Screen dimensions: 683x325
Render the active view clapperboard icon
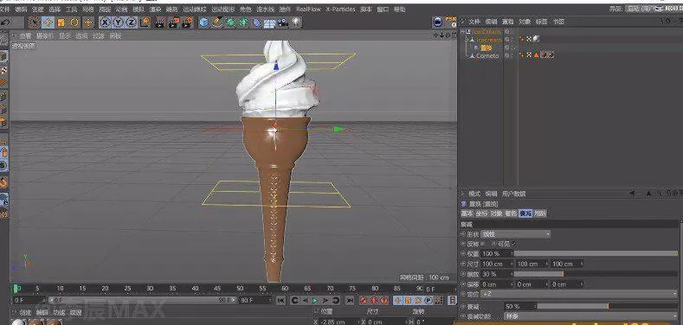160,22
